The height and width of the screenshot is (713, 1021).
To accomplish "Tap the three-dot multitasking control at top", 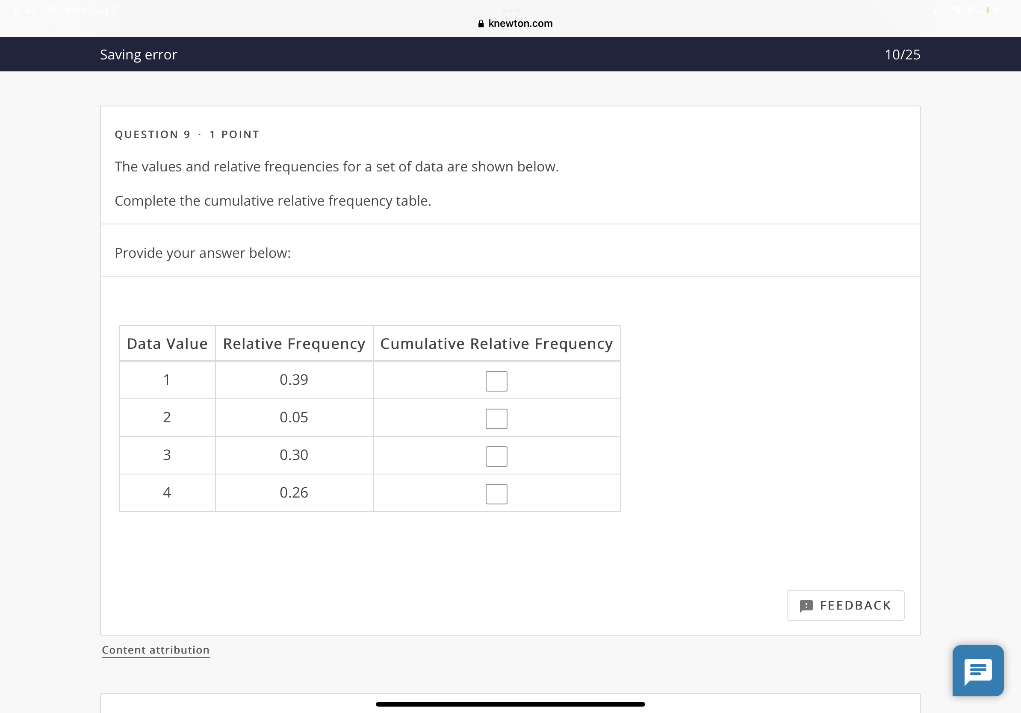I will pos(510,10).
